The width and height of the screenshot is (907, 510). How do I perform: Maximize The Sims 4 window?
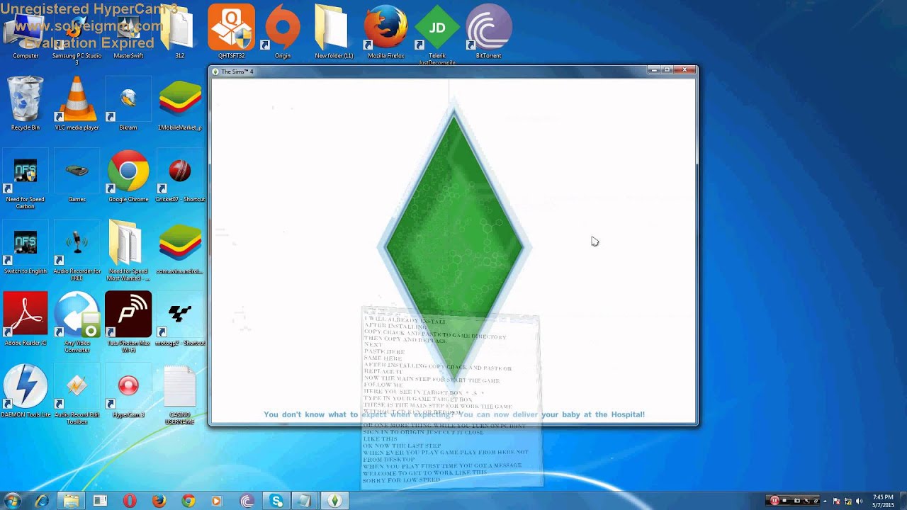(x=667, y=70)
